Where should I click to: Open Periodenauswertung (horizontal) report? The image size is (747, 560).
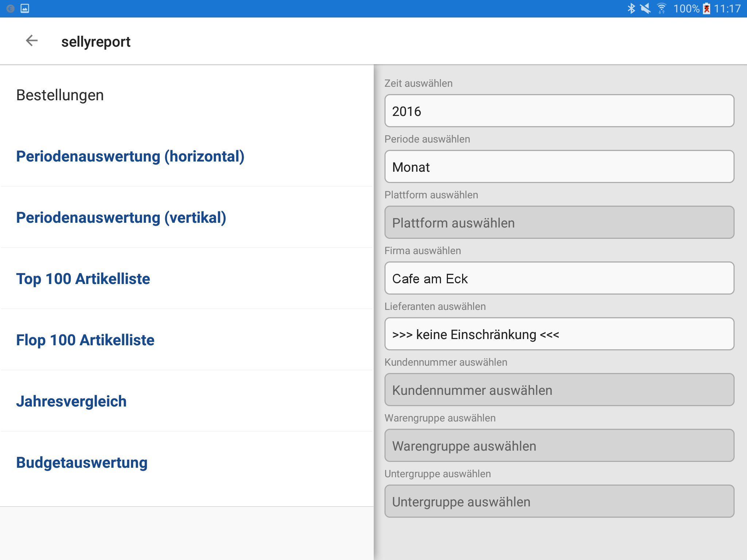[130, 156]
